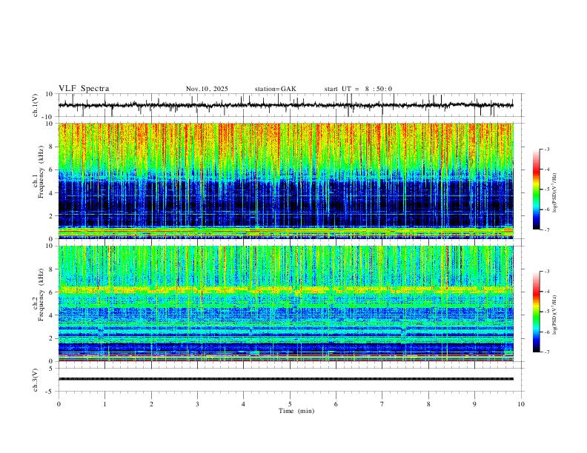Click the 4 kHz tick on ch.2 spectrogram

[52, 315]
